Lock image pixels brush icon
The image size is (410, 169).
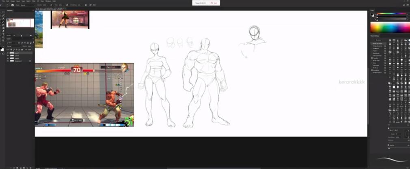pyautogui.click(x=14, y=50)
